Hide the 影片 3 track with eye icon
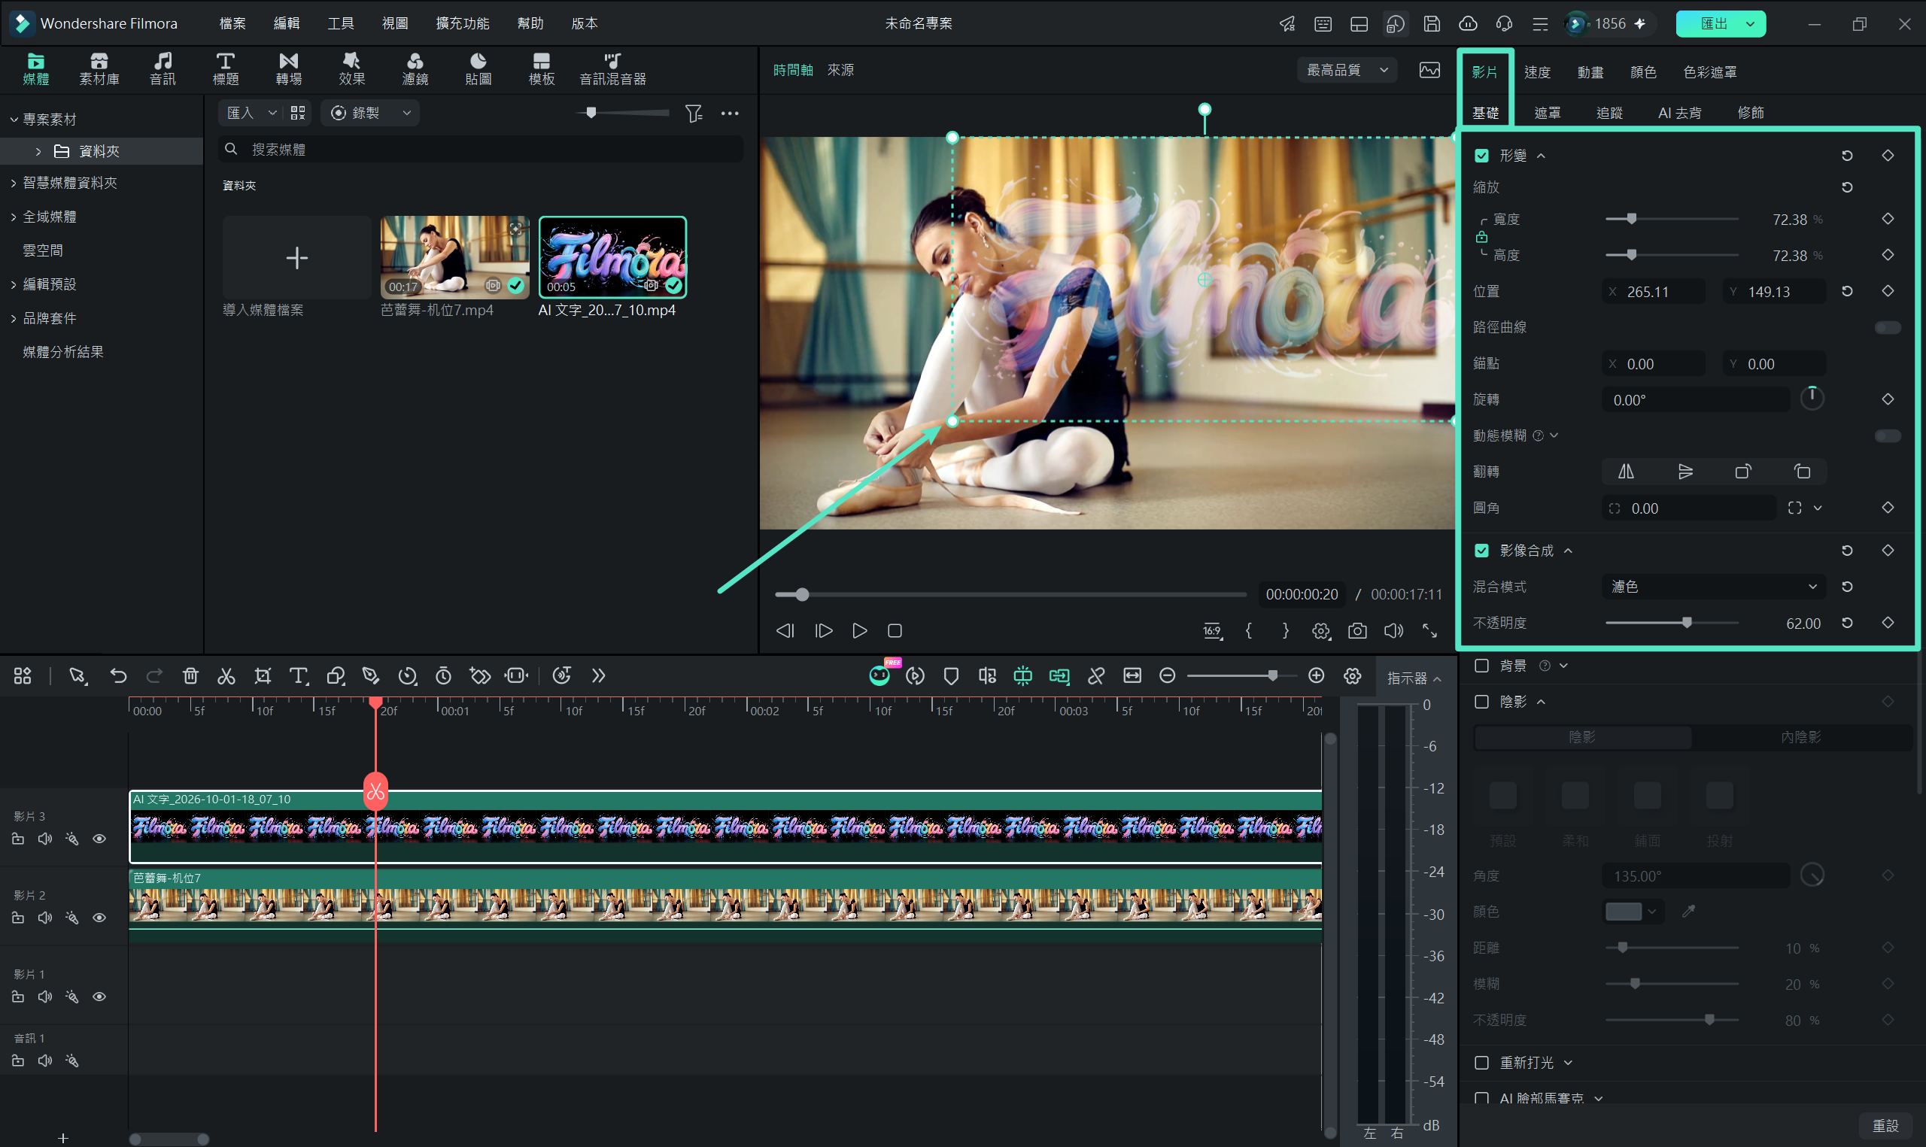The height and width of the screenshot is (1147, 1926). click(100, 839)
